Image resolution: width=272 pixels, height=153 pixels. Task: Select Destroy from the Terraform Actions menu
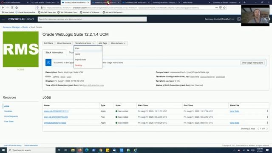pos(88,65)
